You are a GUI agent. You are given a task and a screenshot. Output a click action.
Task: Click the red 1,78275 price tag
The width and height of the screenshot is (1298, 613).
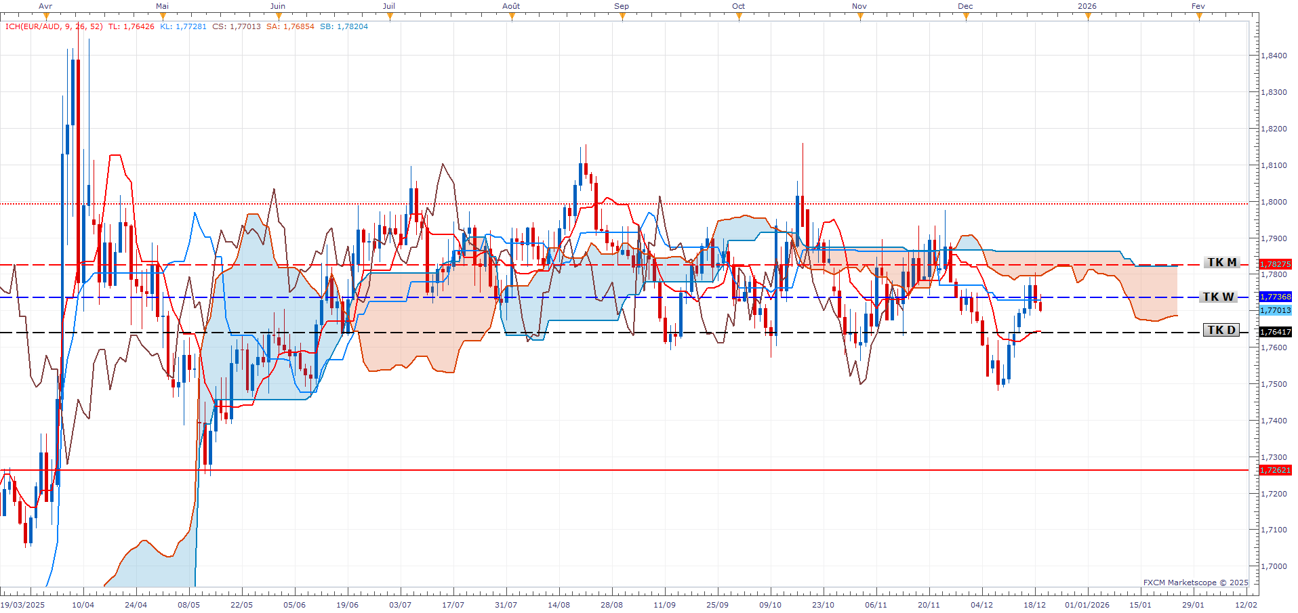pyautogui.click(x=1275, y=264)
